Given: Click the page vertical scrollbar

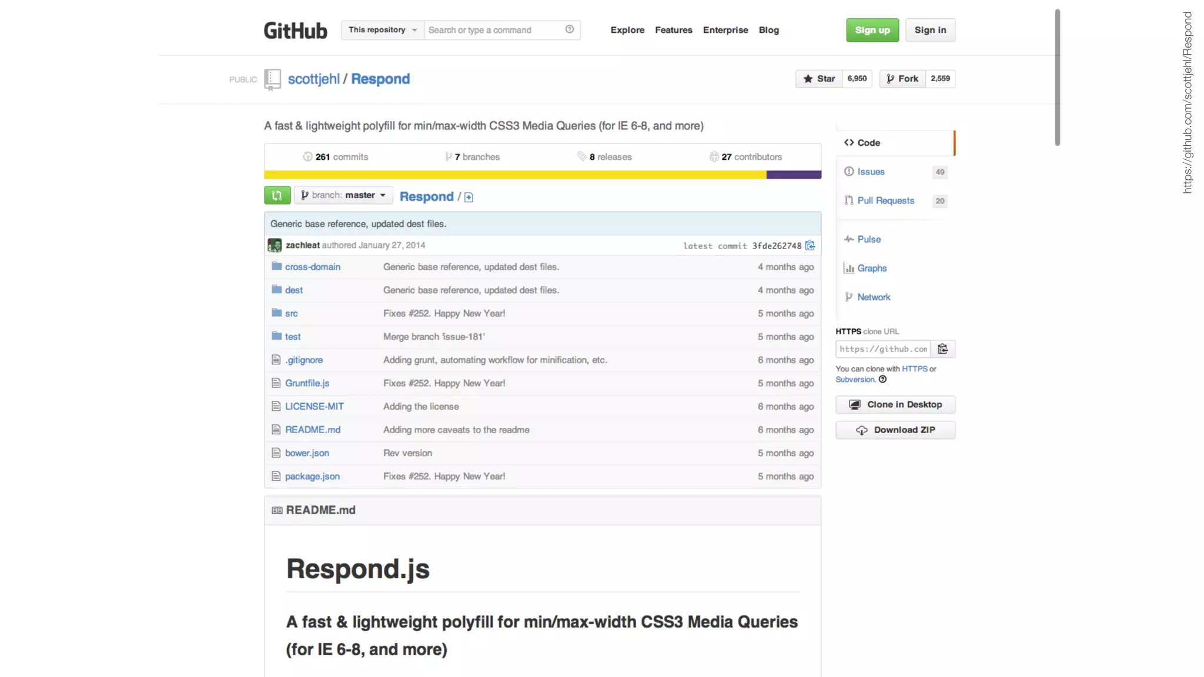Looking at the screenshot, I should [1058, 78].
